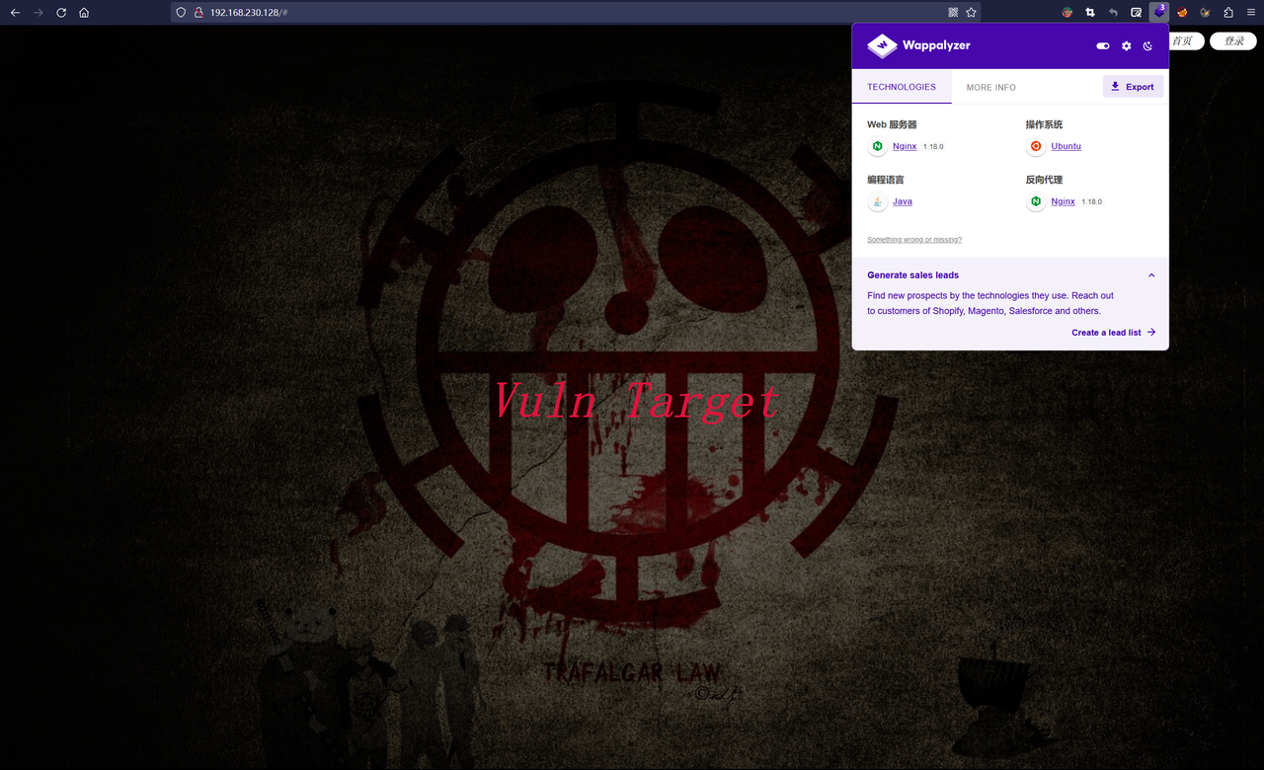The height and width of the screenshot is (770, 1264).
Task: Click the crop screenshot extension icon
Action: 1090,13
